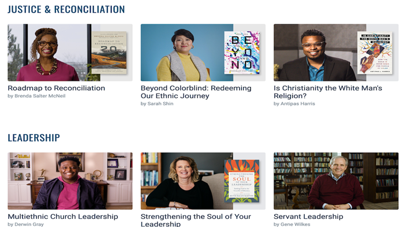Open Strengthening the Soul of Your Leadership title

tap(196, 220)
